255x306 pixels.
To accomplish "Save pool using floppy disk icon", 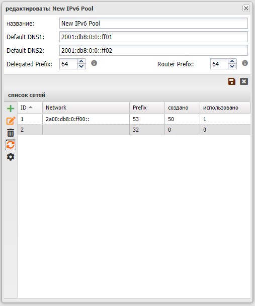I will pyautogui.click(x=232, y=81).
